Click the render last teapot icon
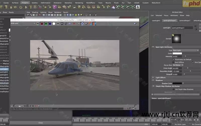201x126 pixels. pos(86,24)
